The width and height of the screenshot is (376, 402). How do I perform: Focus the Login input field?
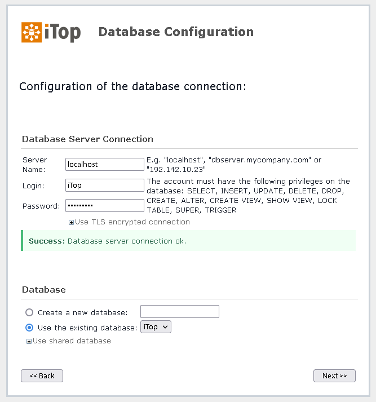click(x=105, y=185)
